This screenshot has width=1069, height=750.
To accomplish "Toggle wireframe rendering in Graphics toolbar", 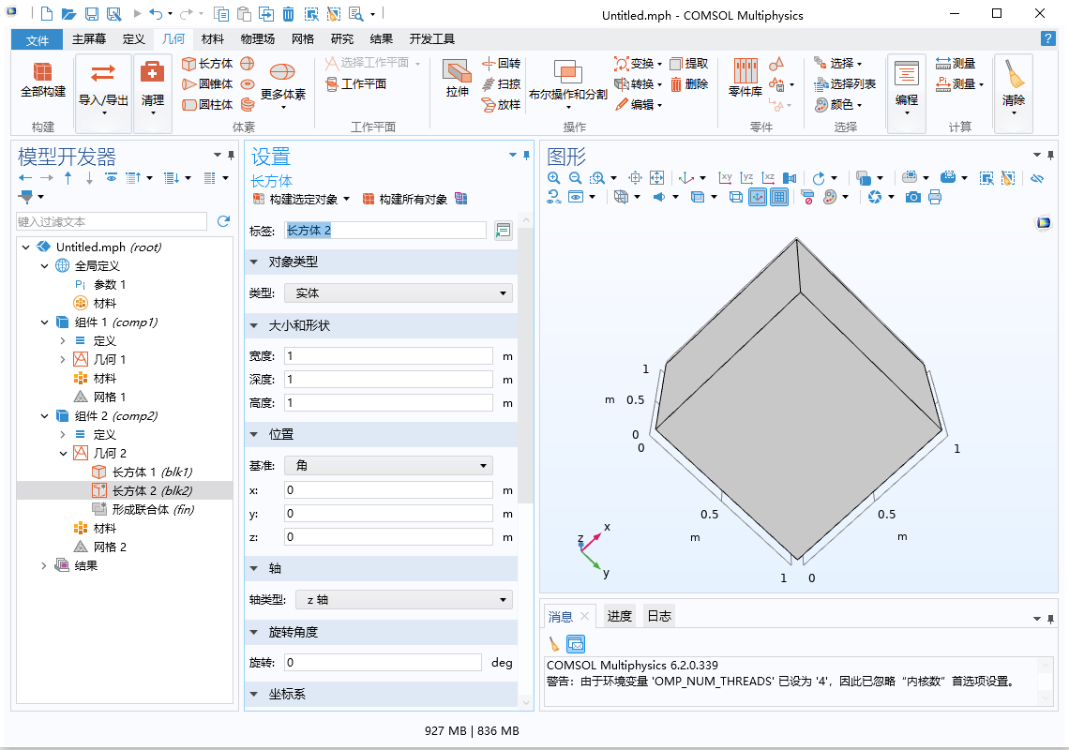I will pos(736,197).
